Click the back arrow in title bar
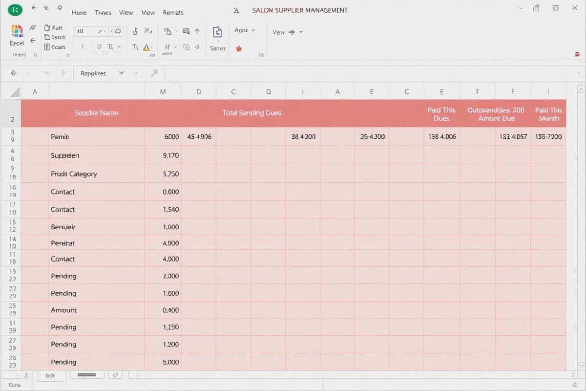This screenshot has height=391, width=586. 34,8
